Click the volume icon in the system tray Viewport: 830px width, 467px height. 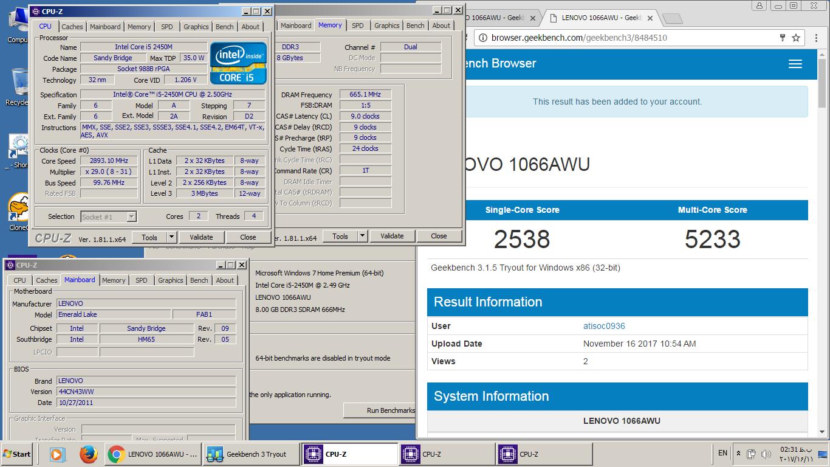tap(766, 454)
